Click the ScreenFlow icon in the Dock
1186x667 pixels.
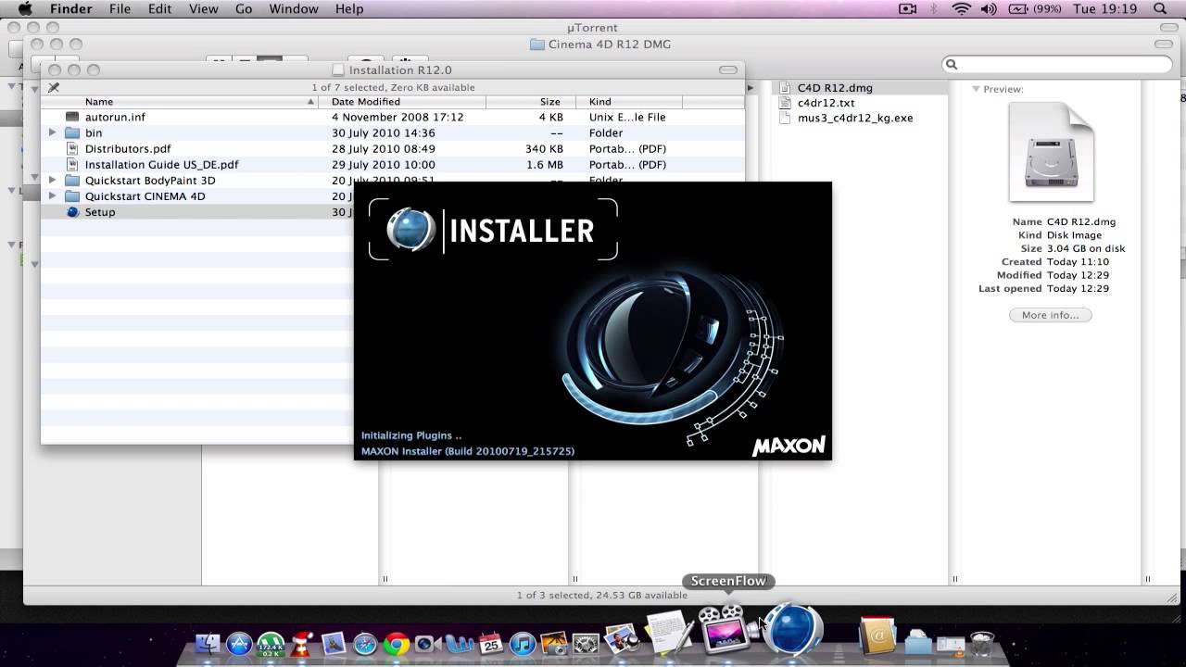click(725, 629)
